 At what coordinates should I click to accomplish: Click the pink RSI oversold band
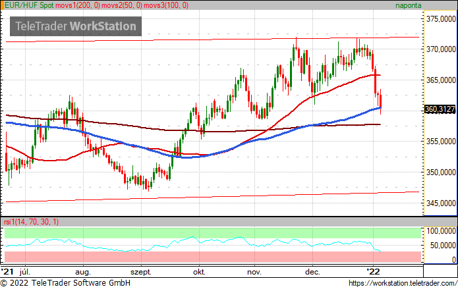coord(213,257)
